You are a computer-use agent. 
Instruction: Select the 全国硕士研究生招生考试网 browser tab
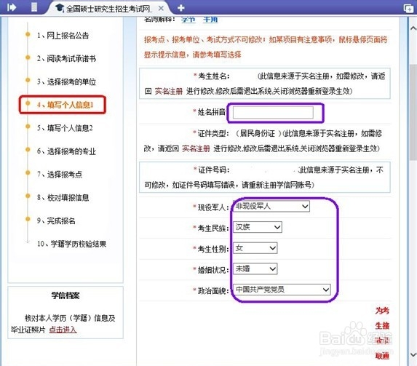coord(109,9)
